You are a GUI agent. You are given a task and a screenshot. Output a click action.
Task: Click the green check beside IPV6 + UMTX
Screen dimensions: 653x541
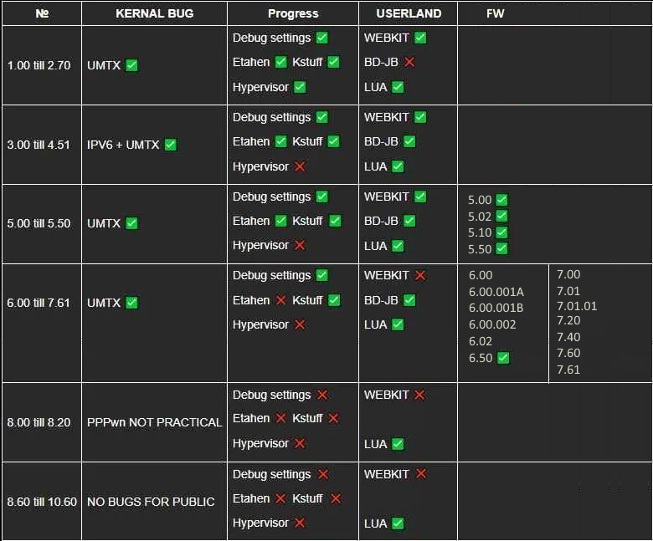[170, 145]
